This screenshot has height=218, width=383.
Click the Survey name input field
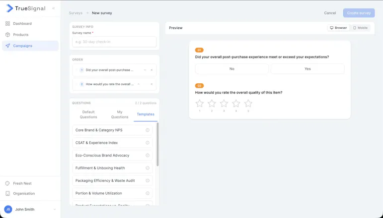pyautogui.click(x=114, y=42)
